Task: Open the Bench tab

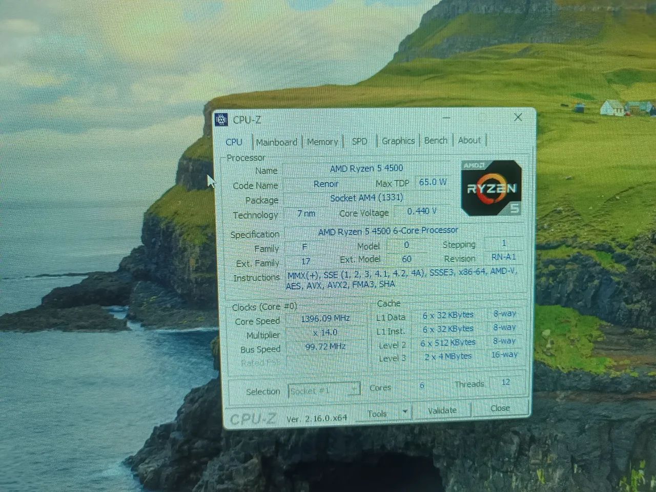Action: (436, 140)
